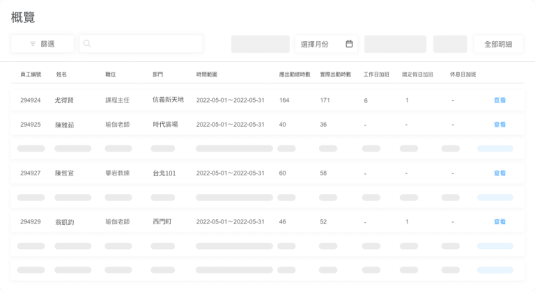Sort by the 應出勤總時數 column header
This screenshot has height=291, width=535.
click(293, 74)
